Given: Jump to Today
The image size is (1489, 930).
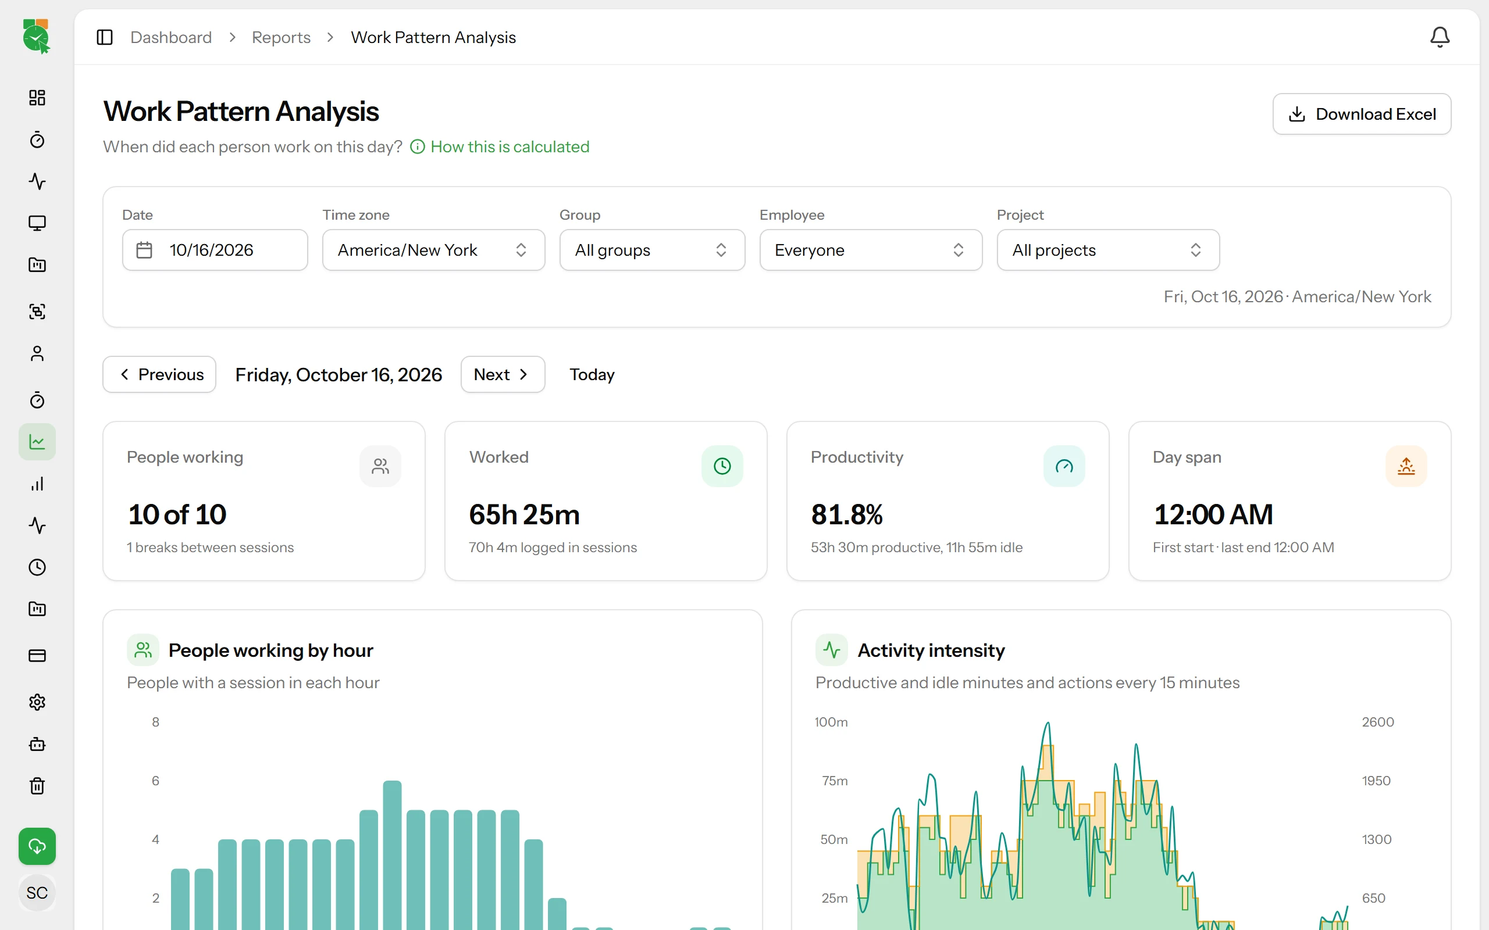Looking at the screenshot, I should (592, 374).
